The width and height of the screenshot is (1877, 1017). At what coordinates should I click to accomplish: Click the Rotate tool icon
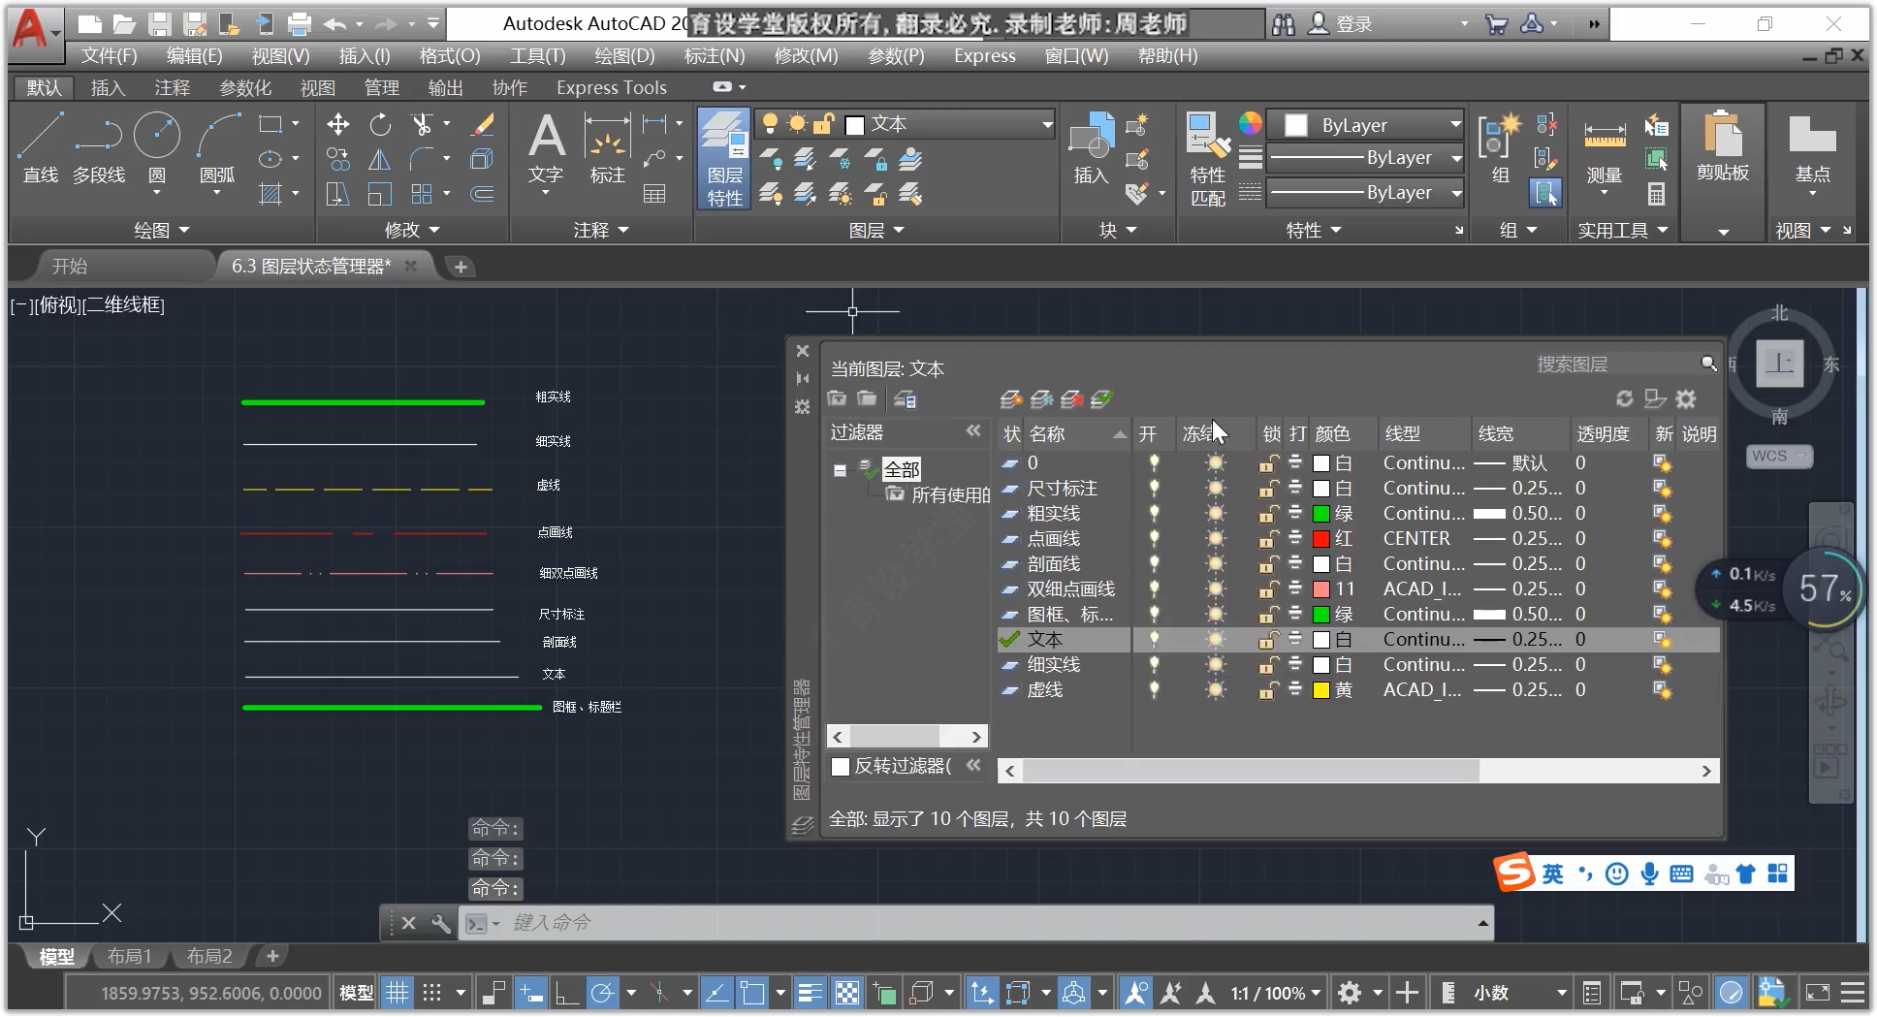point(380,124)
